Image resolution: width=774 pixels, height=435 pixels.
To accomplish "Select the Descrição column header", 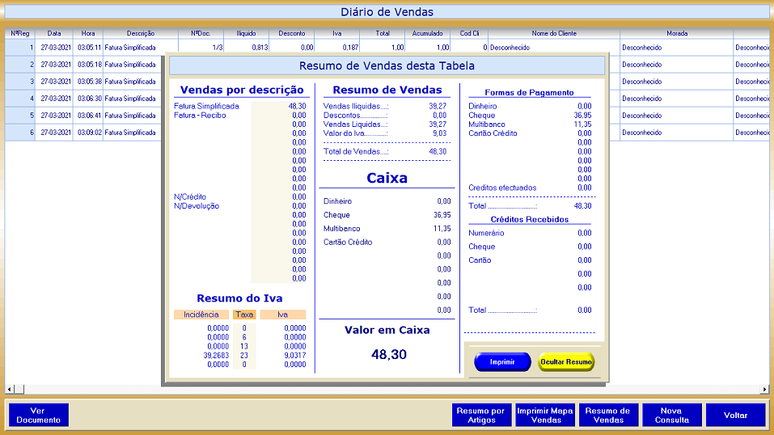I will point(141,34).
